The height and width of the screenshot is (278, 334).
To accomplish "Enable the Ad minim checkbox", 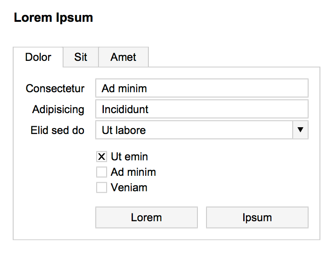I will (x=102, y=173).
